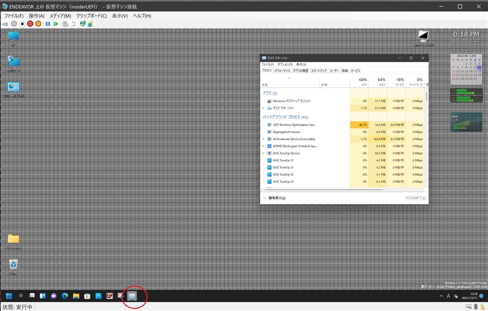The width and height of the screenshot is (488, 311).
Task: Open the Accessories folder on the desktop
Action: pos(13,242)
